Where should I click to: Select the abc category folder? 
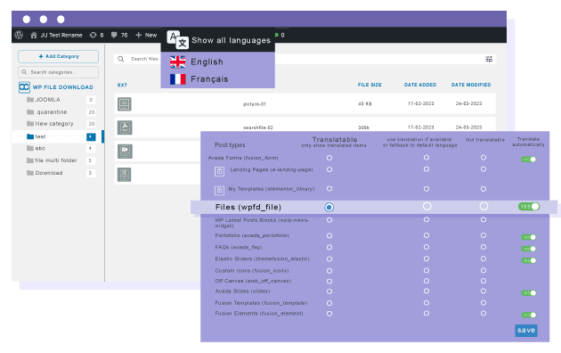tap(36, 148)
